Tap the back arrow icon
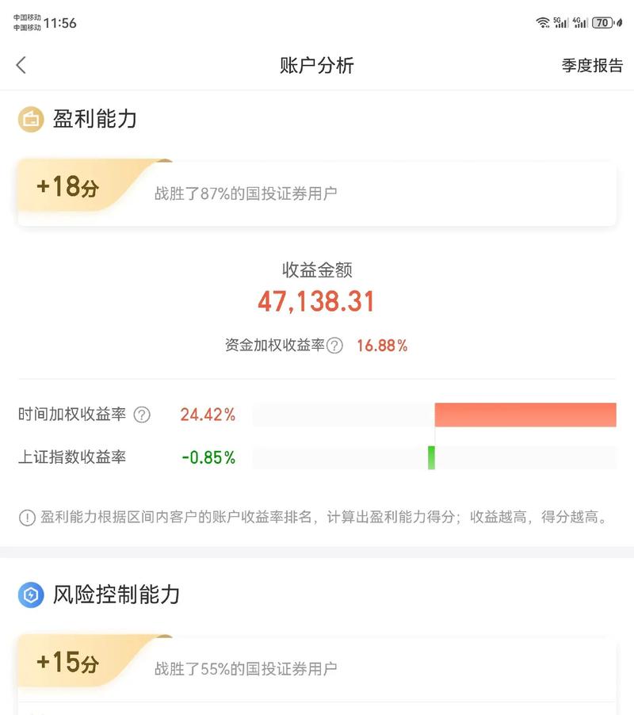634x715 pixels. [21, 66]
